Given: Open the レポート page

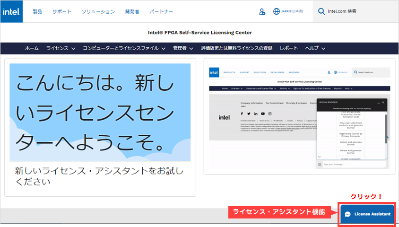Looking at the screenshot, I should (289, 48).
